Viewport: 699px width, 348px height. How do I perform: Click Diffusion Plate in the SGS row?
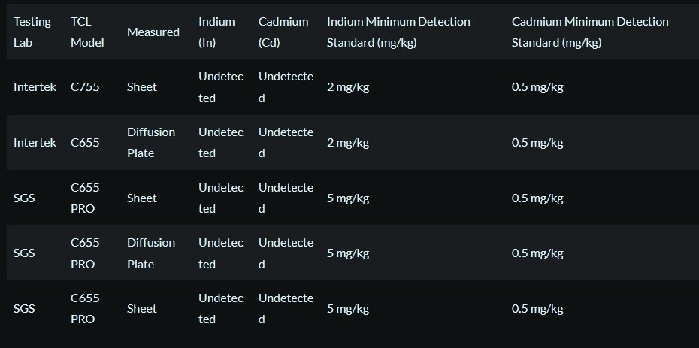pyautogui.click(x=151, y=253)
